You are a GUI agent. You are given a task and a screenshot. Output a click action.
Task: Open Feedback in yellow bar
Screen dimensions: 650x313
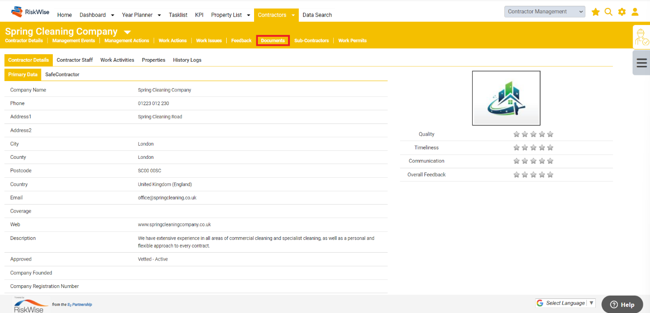[x=241, y=41]
